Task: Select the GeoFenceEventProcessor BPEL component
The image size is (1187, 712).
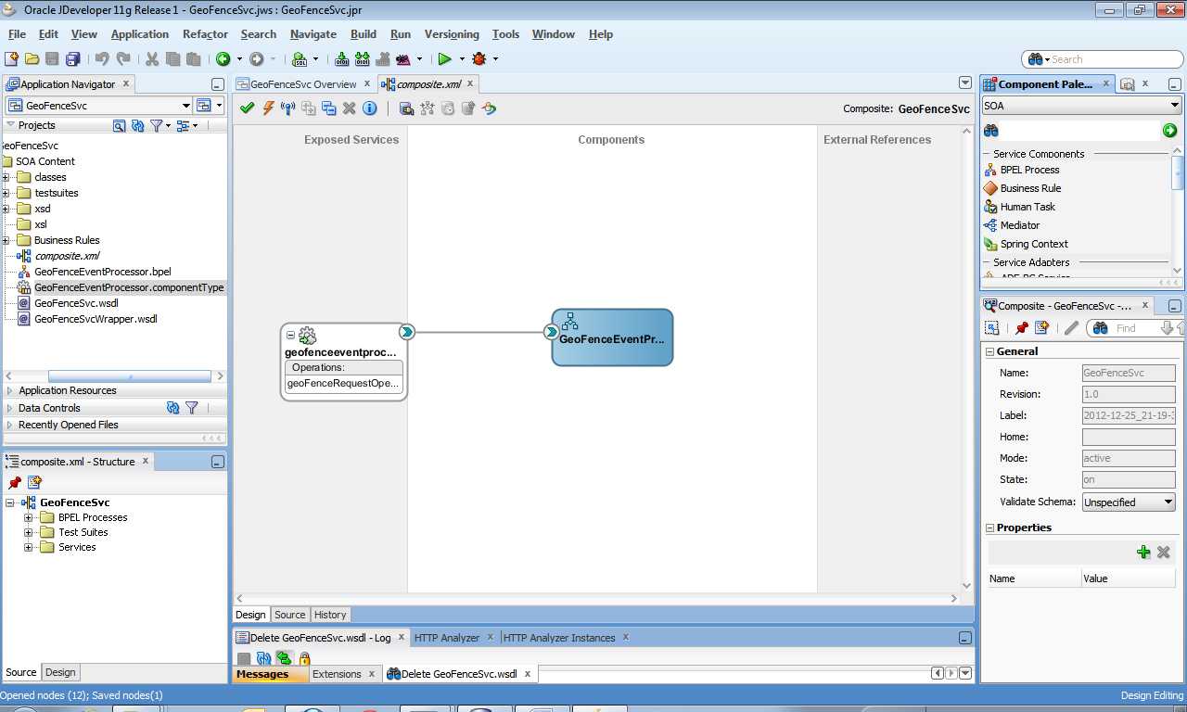Action: pos(612,337)
